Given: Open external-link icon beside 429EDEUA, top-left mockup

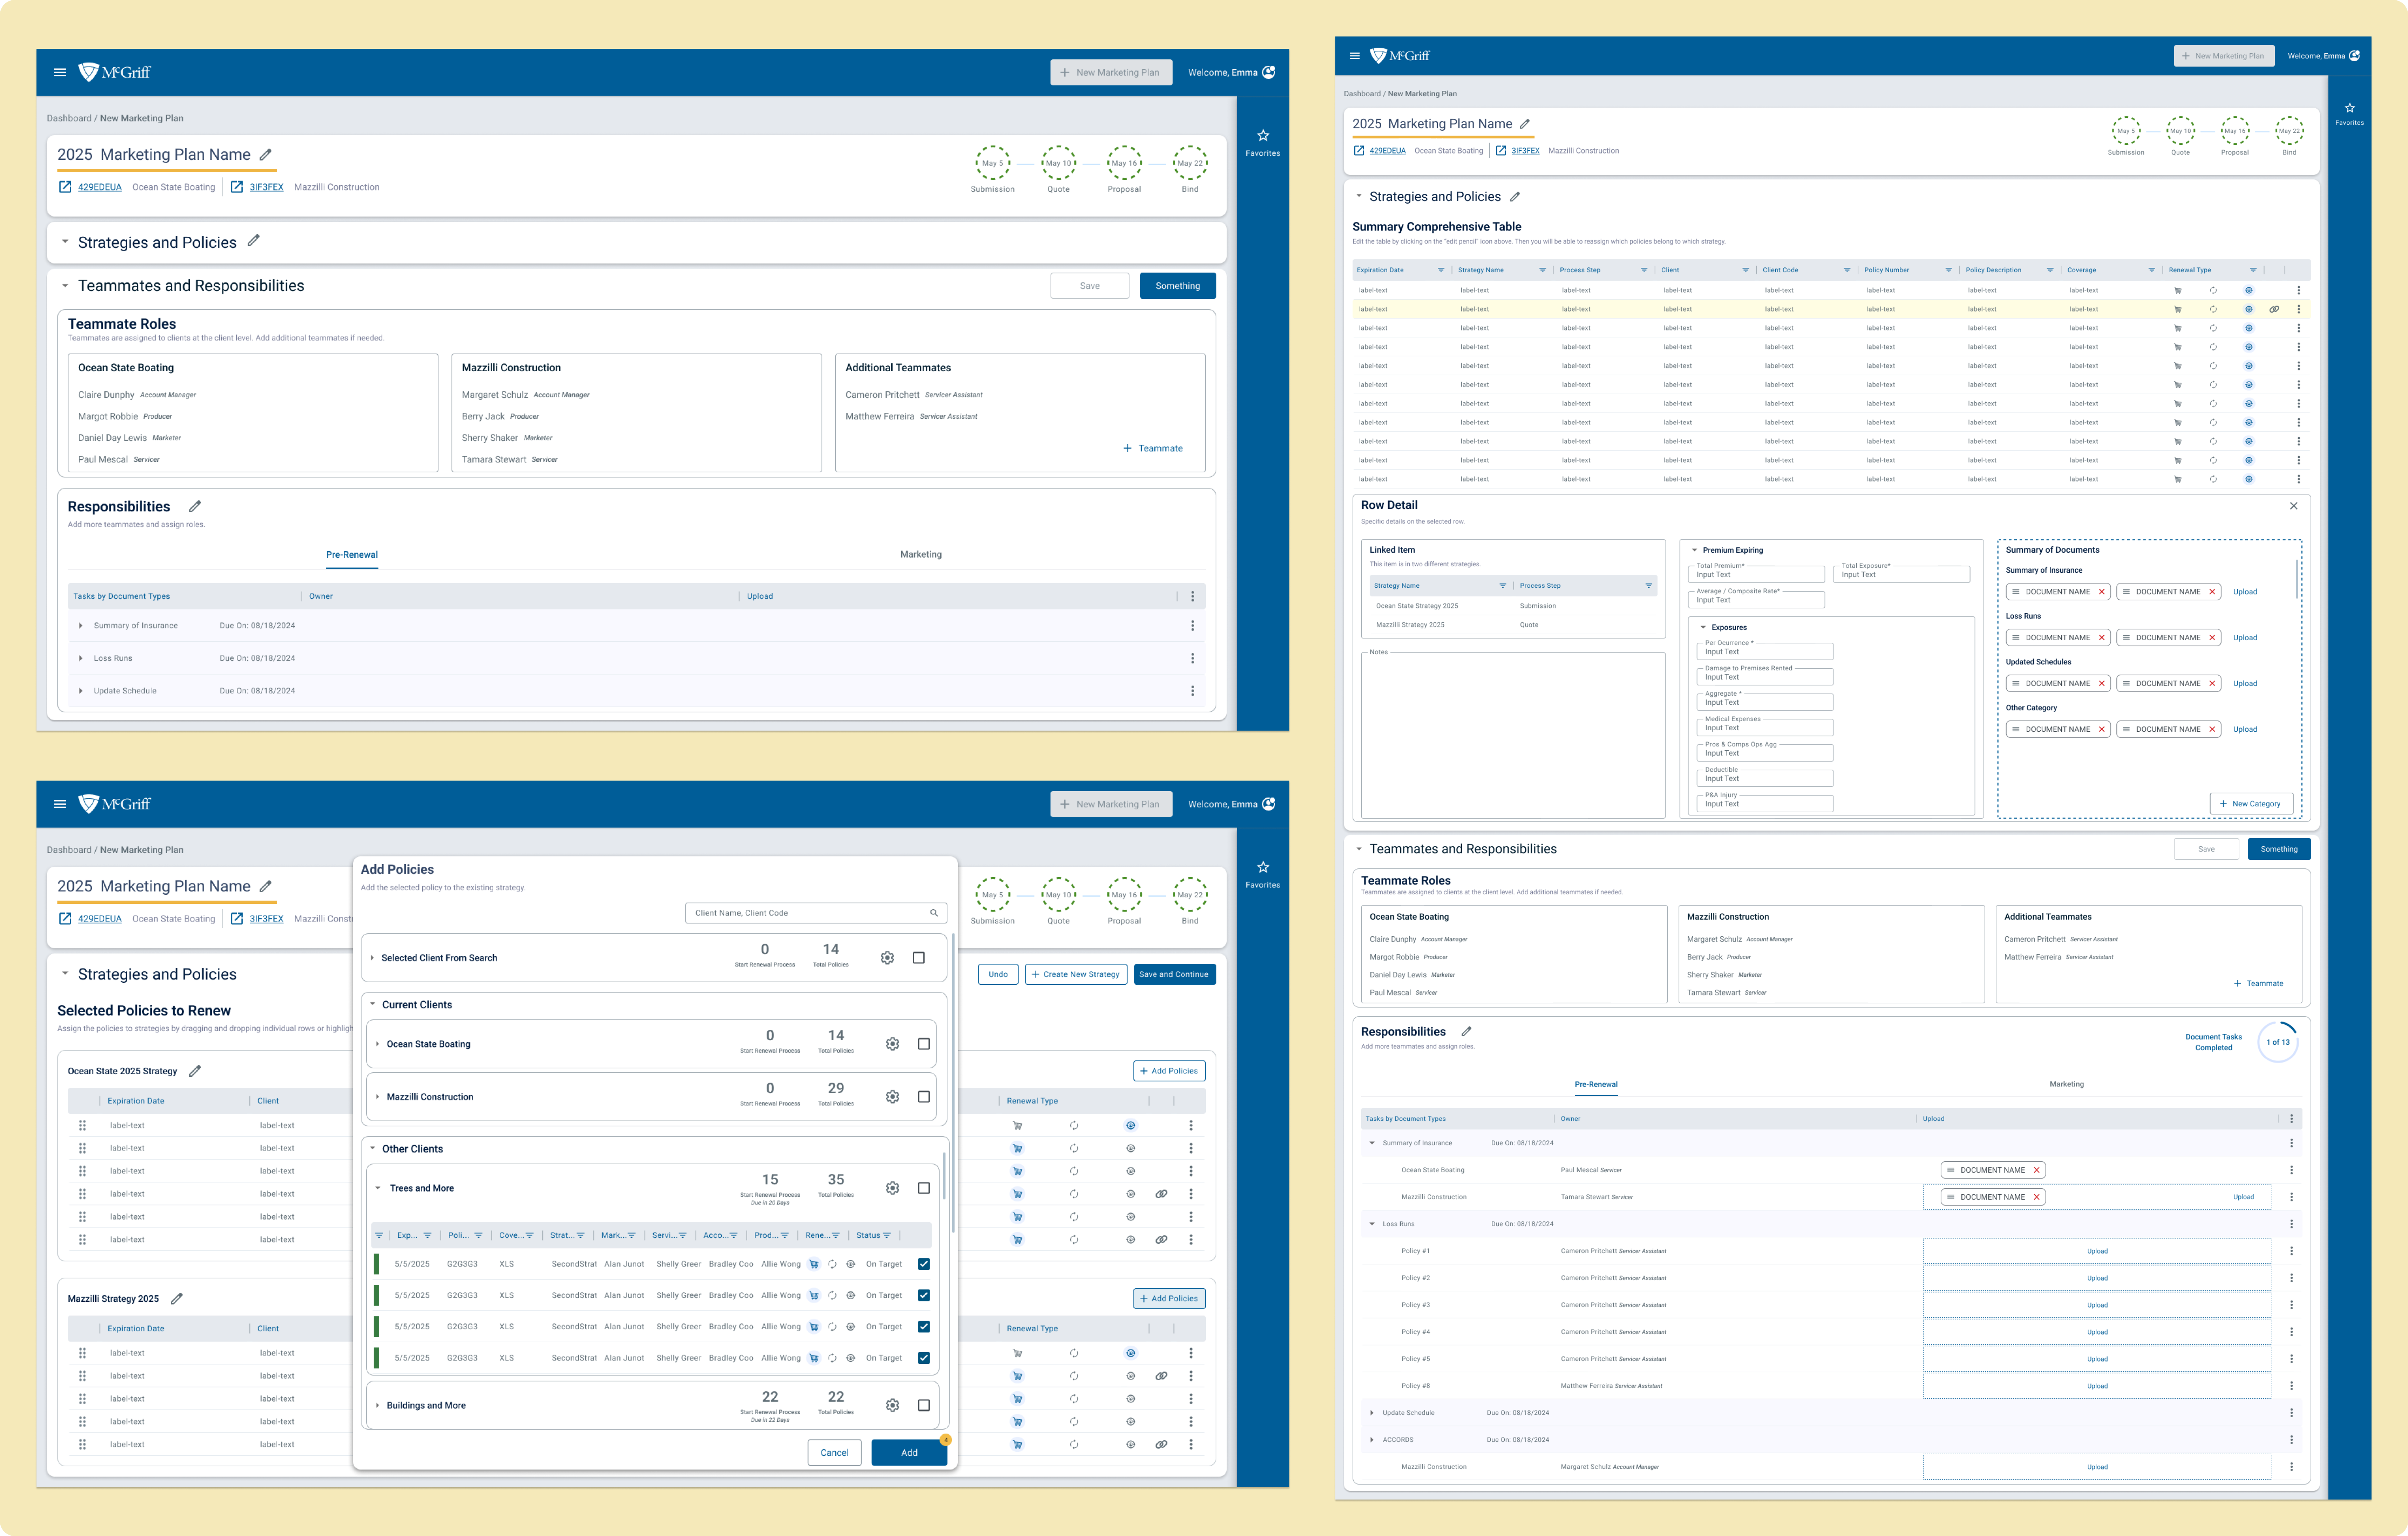Looking at the screenshot, I should (65, 187).
